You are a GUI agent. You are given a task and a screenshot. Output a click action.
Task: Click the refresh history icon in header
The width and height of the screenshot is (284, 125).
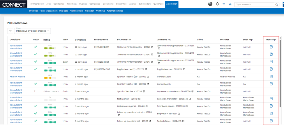coord(224,4)
